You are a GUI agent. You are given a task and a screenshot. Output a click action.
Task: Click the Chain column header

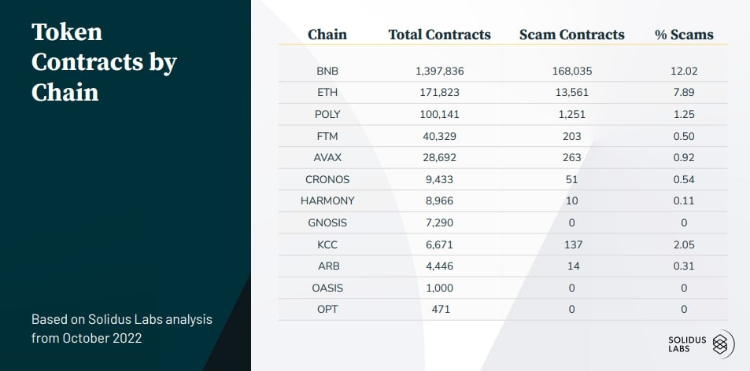pos(327,35)
